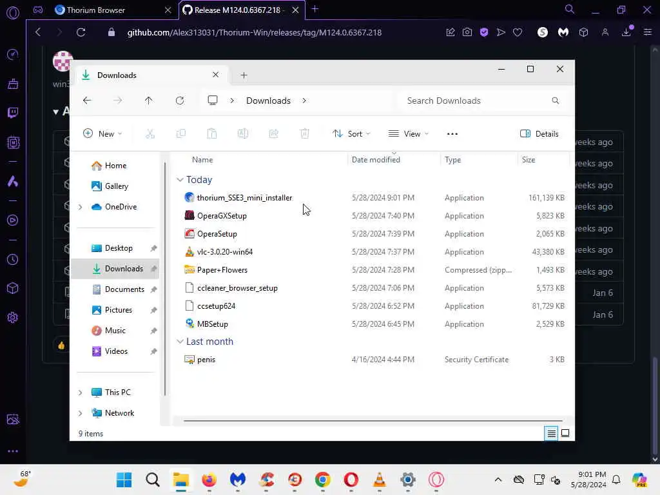Viewport: 660px width, 495px height.
Task: Collapse the Today group
Action: 180,180
